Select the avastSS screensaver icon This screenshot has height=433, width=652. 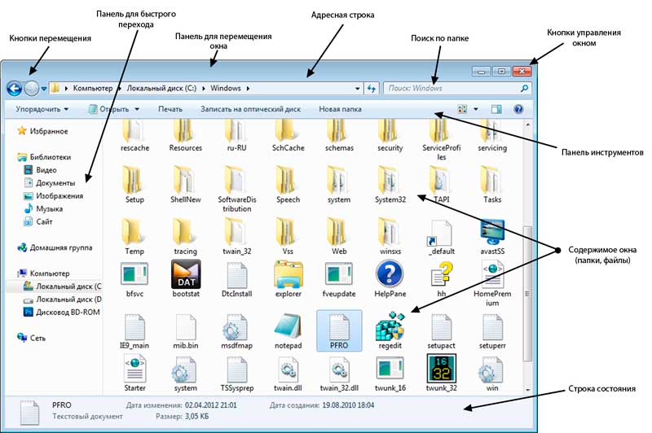[492, 232]
